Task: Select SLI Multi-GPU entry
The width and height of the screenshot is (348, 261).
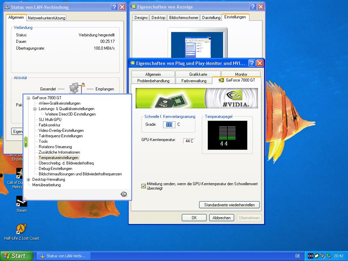Action: (x=50, y=120)
